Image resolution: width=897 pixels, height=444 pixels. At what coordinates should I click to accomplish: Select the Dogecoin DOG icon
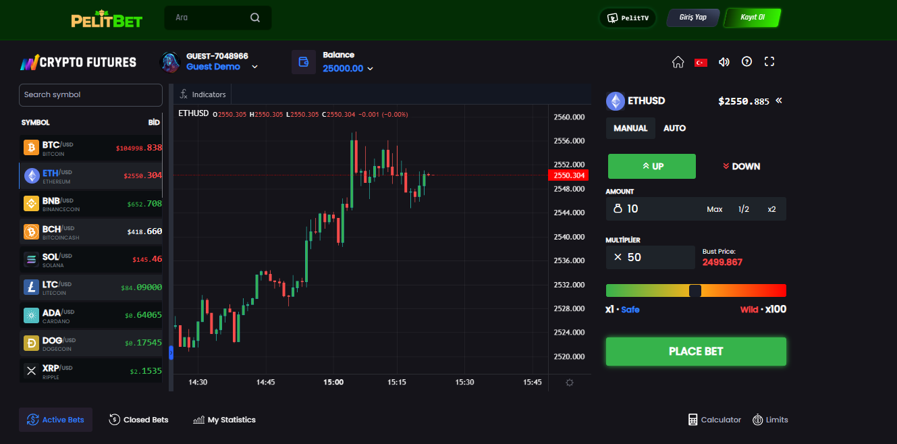31,343
